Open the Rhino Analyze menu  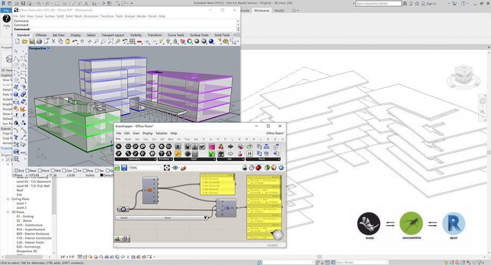(130, 16)
